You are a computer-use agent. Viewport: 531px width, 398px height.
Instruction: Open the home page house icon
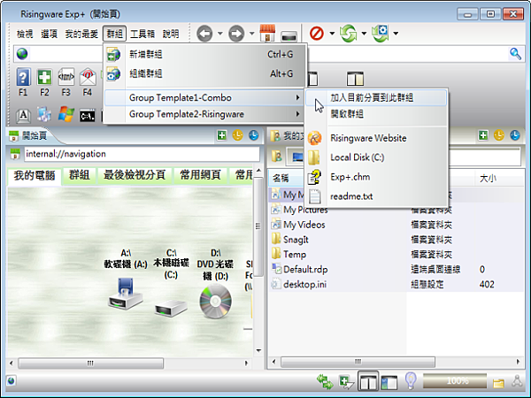tap(267, 34)
